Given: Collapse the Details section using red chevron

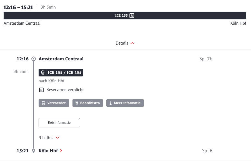Looking at the screenshot, I should click(132, 43).
